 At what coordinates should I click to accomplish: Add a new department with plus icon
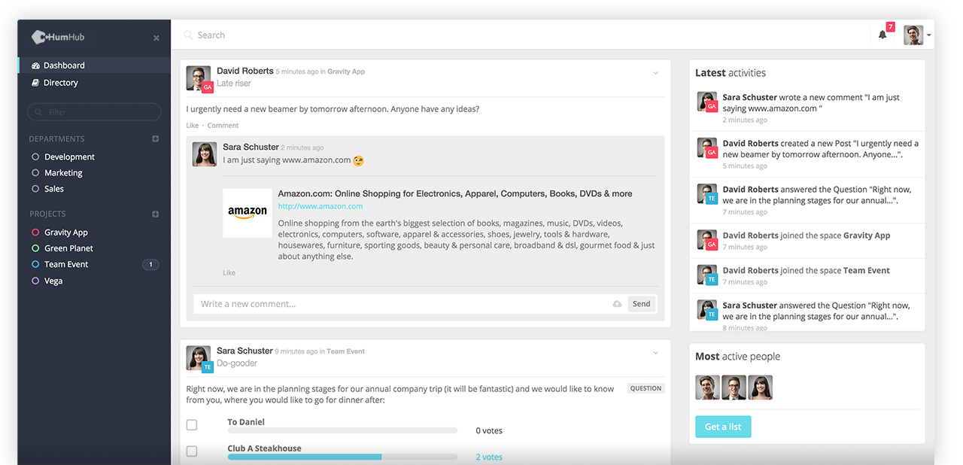click(x=156, y=138)
